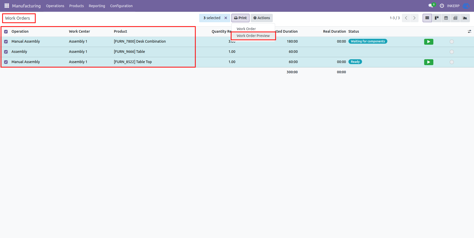
Task: Choose Work Order Preview print option
Action: (x=253, y=36)
